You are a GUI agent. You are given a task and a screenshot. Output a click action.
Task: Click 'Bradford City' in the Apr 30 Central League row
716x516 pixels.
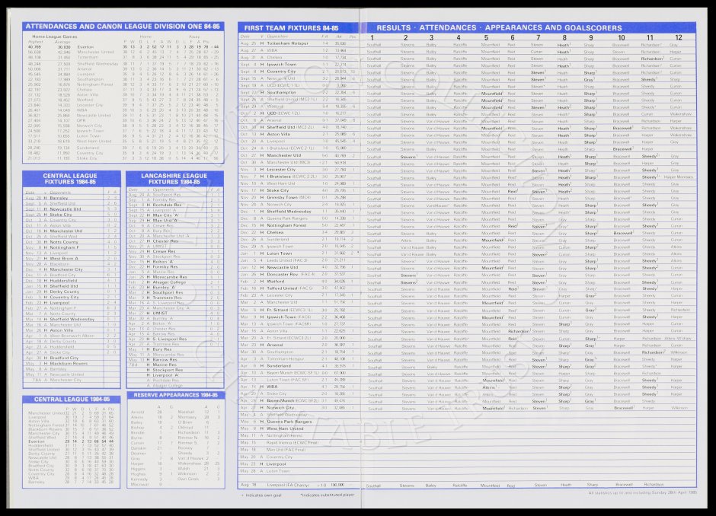[64, 358]
